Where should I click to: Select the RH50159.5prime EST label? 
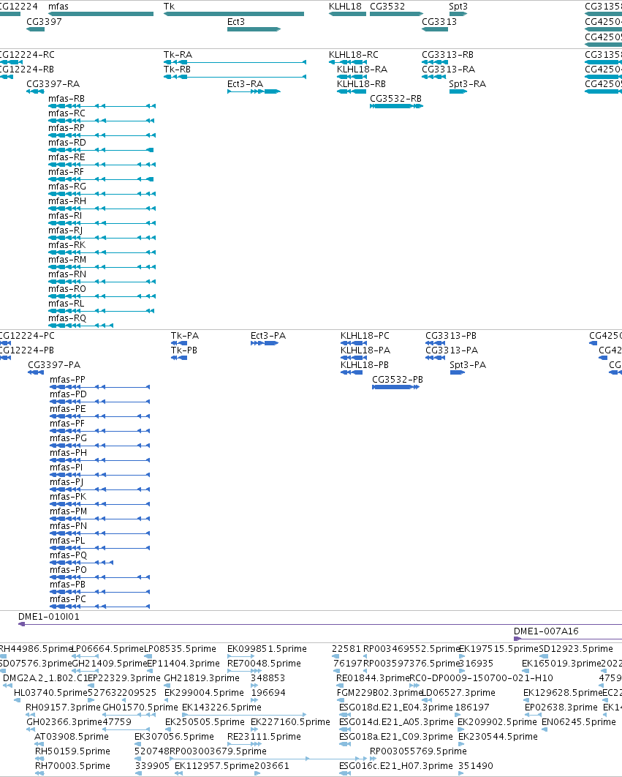pos(72,751)
